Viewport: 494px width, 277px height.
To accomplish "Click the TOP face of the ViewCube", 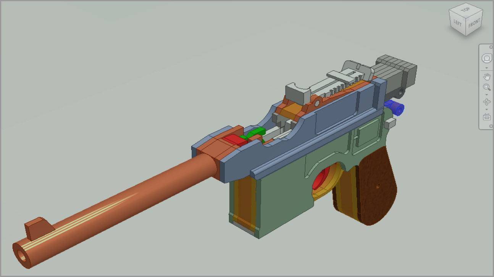I will [x=466, y=9].
